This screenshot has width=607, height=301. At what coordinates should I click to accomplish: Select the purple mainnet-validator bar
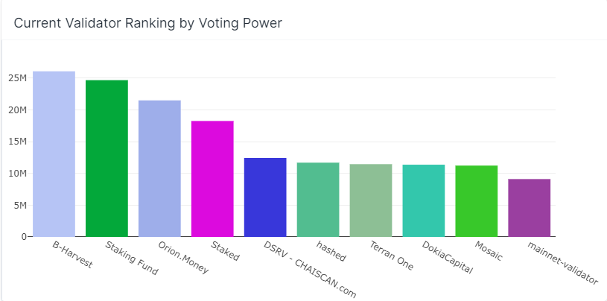click(x=530, y=208)
